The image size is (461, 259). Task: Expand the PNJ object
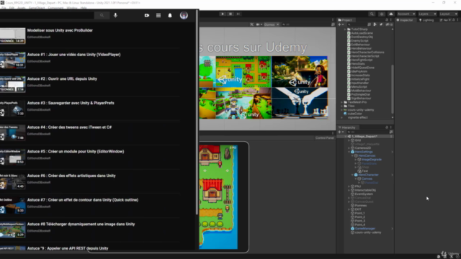coord(349,186)
